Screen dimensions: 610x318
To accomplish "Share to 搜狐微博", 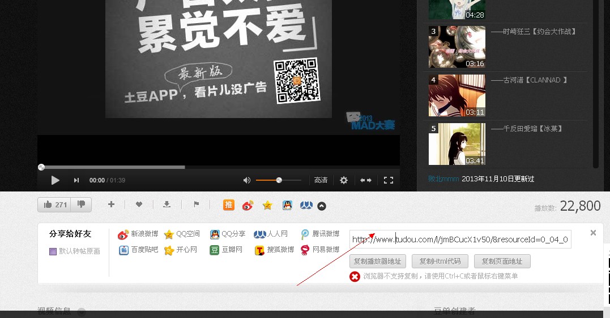I will pos(274,250).
